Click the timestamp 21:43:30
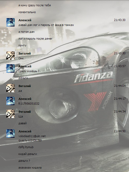This screenshot has height=172, width=129. pyautogui.click(x=120, y=20)
